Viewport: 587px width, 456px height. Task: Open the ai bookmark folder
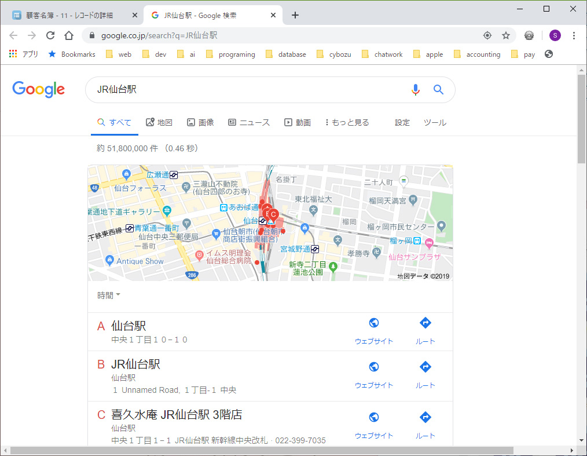(x=186, y=54)
